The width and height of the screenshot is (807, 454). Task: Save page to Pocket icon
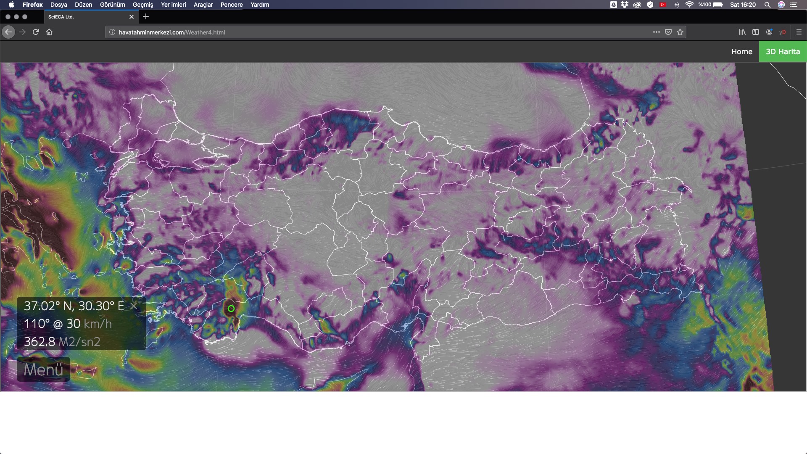click(x=668, y=32)
